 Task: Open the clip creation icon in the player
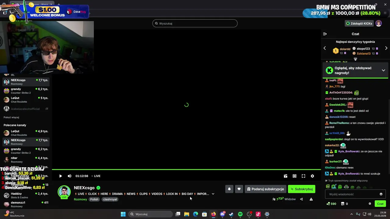coord(285,176)
